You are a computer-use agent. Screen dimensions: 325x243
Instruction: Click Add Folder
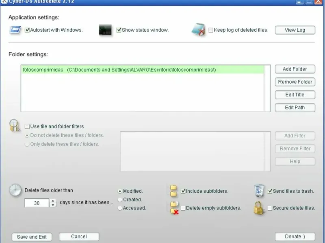(295, 69)
